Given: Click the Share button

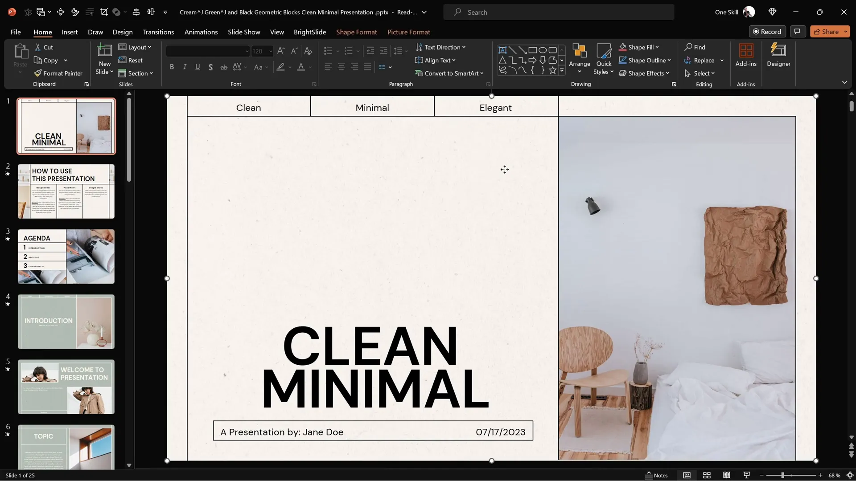Looking at the screenshot, I should tap(826, 32).
